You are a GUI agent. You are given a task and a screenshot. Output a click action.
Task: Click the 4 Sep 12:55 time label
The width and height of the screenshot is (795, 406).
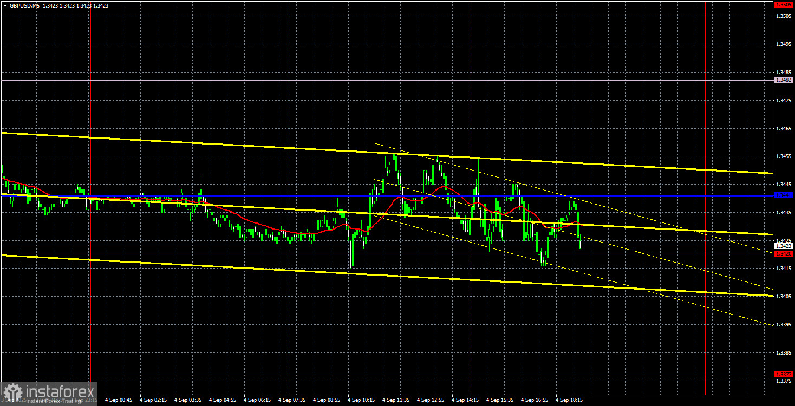431,400
